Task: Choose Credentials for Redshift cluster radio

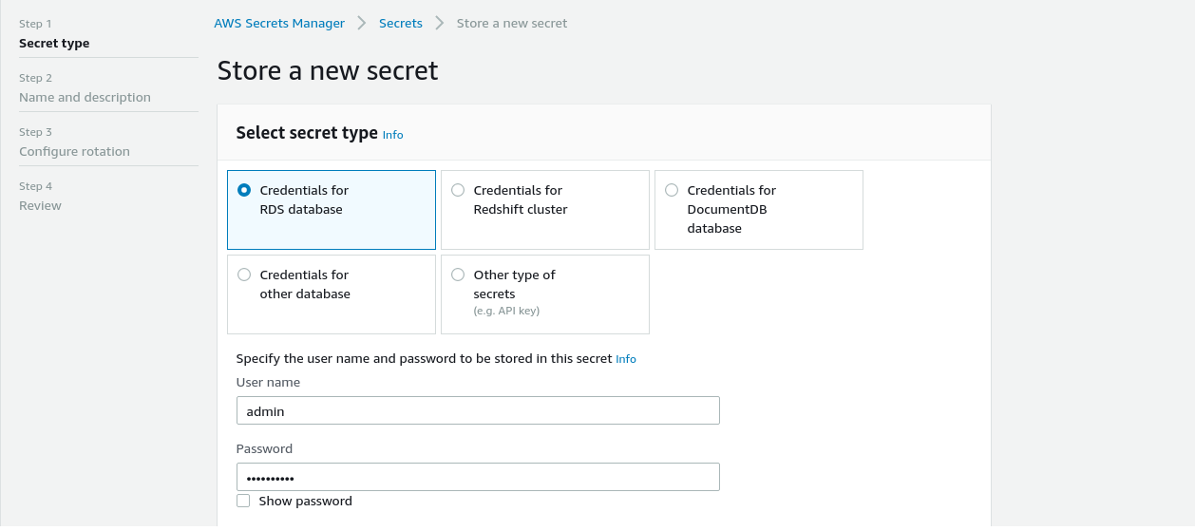Action: point(545,210)
